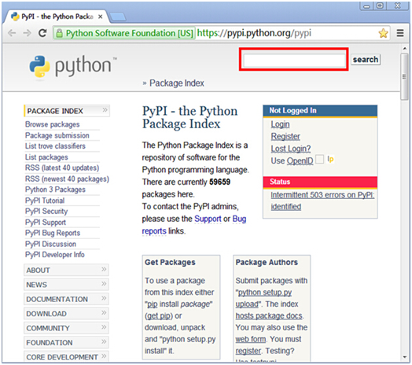412x365 pixels.
Task: Open PyPI Discussion link
Action: (x=50, y=244)
